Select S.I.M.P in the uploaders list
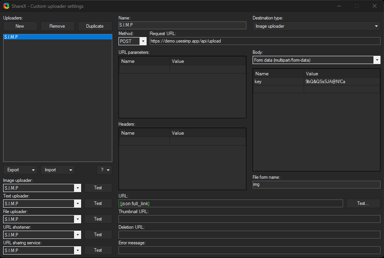 click(x=57, y=37)
